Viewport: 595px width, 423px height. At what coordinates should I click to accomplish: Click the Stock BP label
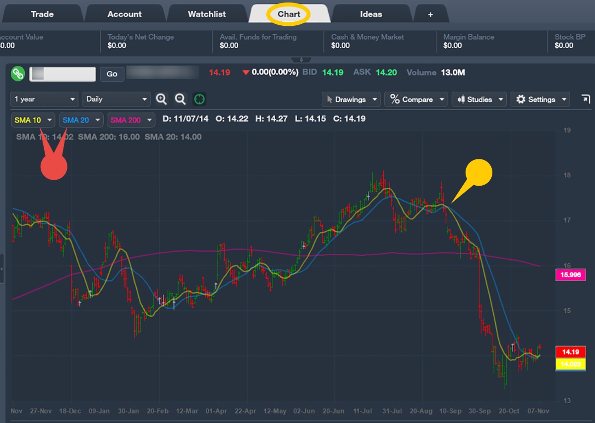point(570,37)
